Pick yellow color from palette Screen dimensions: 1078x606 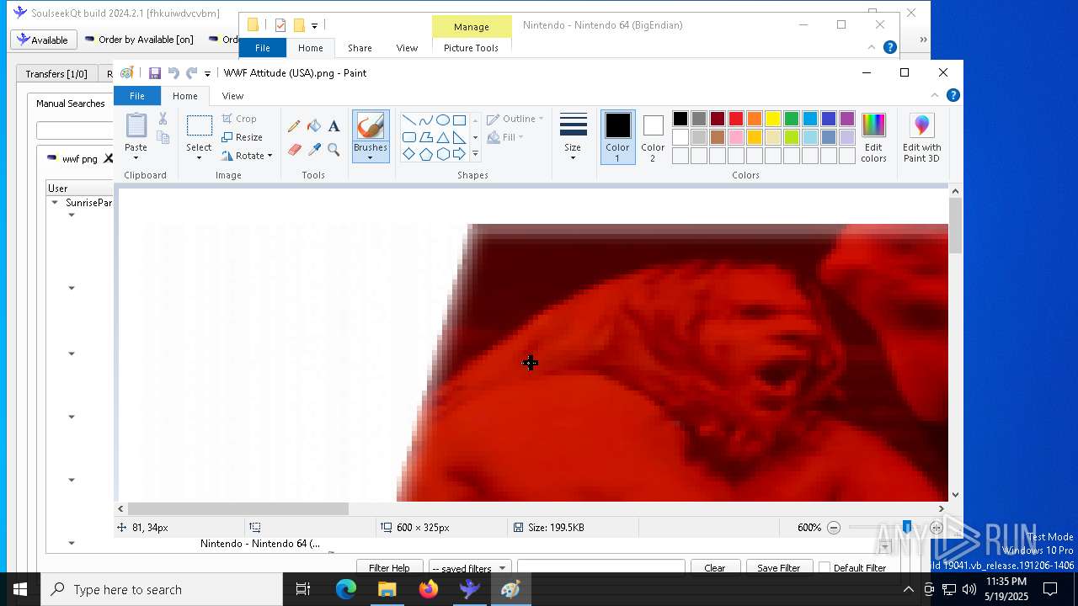(x=773, y=119)
